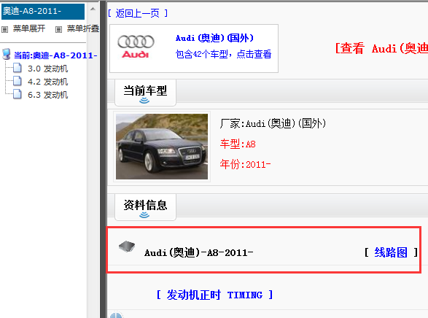Open the Audi (奥迪) (国外) brand link
Screen dimensions: 428x318
coord(214,38)
